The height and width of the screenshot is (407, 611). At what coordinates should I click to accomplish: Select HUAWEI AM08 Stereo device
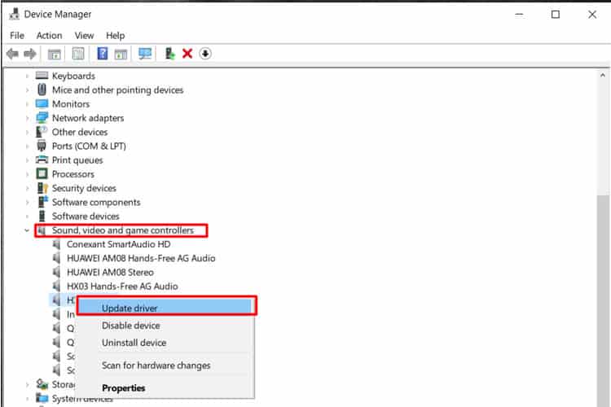click(110, 272)
